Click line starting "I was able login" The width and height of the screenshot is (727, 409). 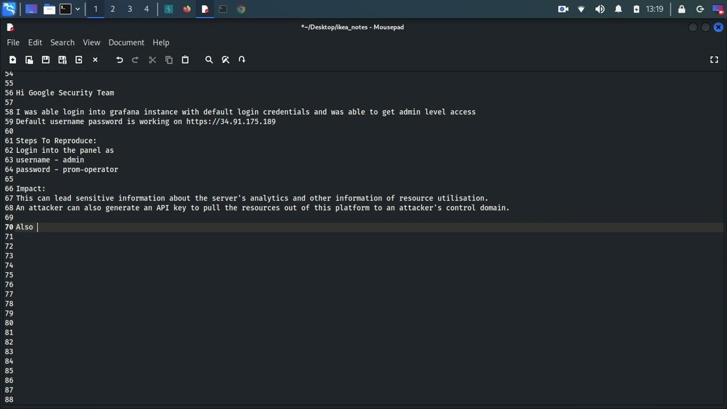[x=246, y=112]
